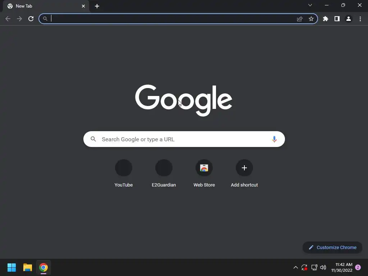The image size is (368, 276).
Task: Click the sync status tray icon
Action: (304, 267)
